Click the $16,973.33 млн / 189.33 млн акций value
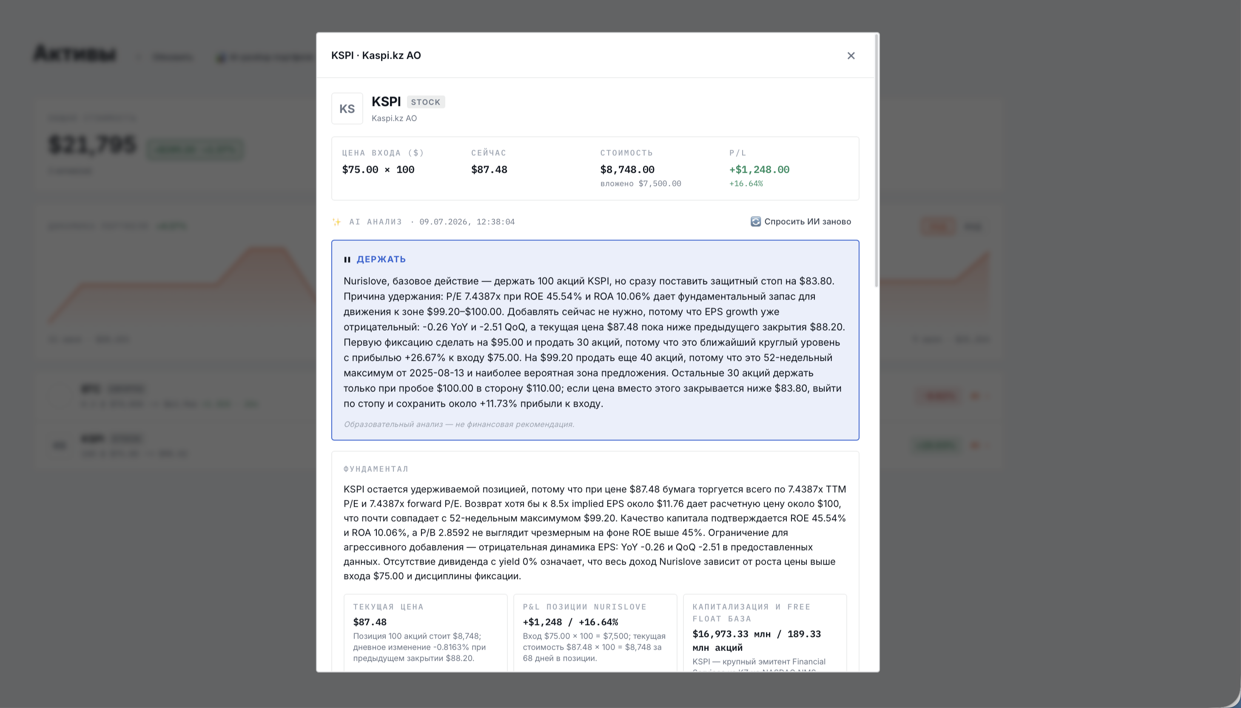 click(x=757, y=641)
